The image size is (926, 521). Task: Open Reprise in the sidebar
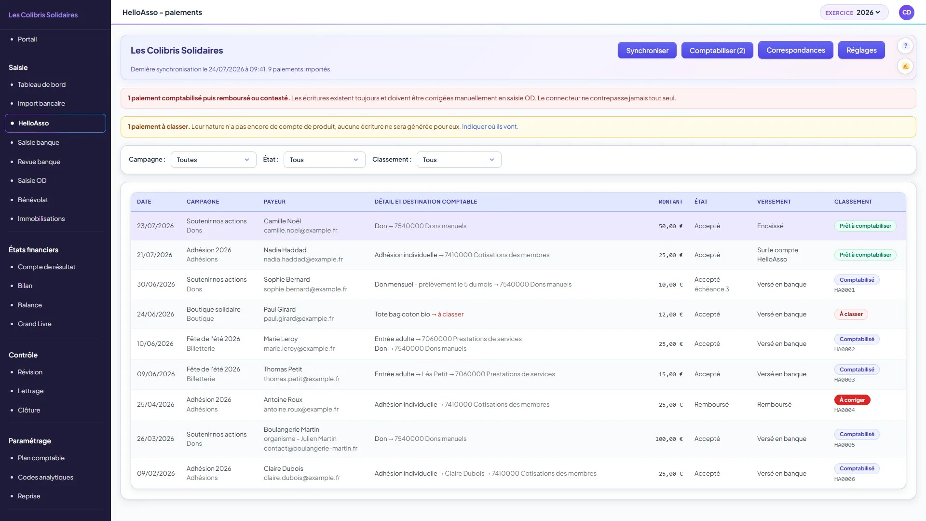coord(29,496)
